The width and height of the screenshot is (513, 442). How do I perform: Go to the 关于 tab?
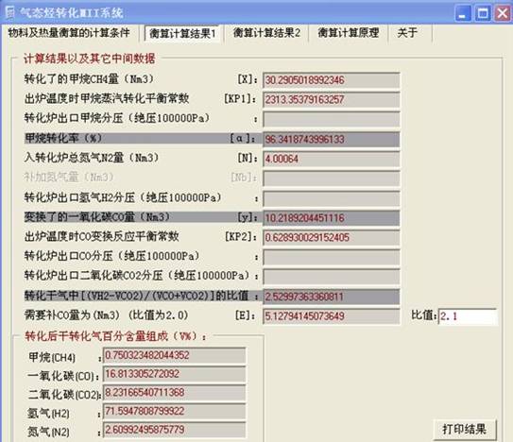(407, 33)
